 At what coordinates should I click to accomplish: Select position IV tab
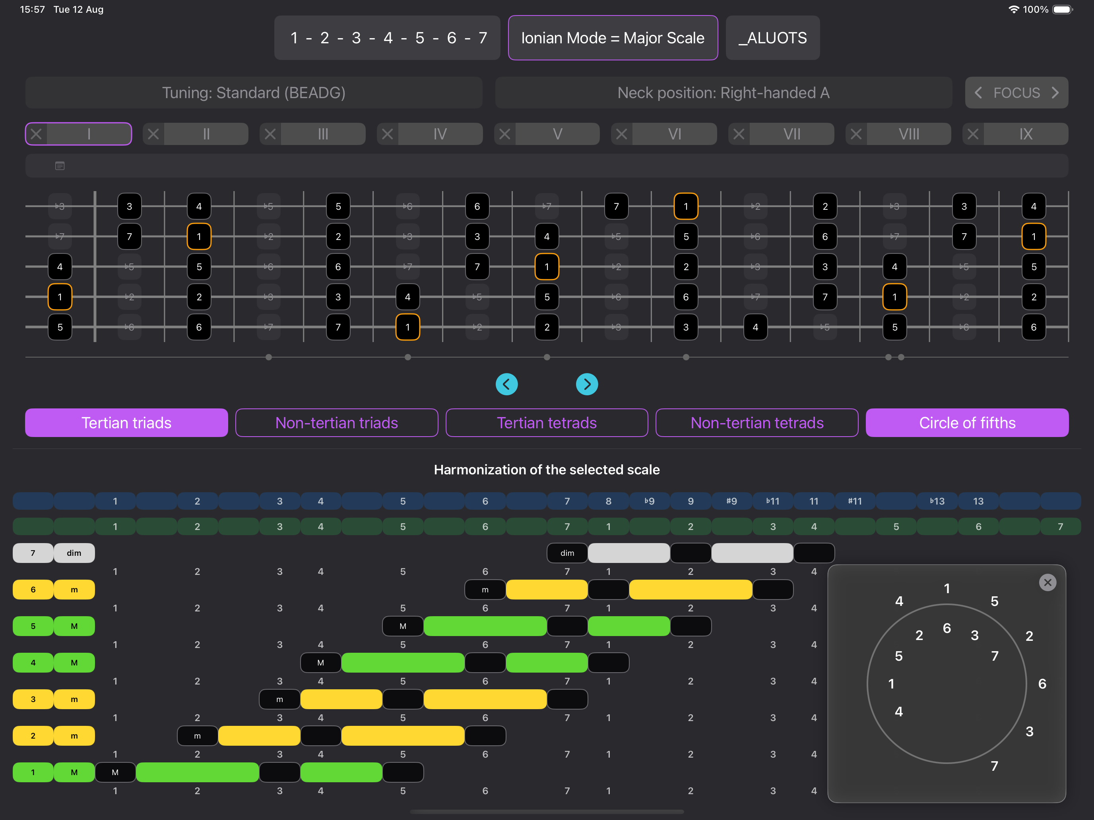tap(440, 134)
